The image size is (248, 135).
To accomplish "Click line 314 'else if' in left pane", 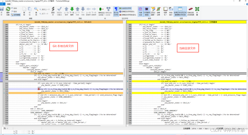I will 66,89.
